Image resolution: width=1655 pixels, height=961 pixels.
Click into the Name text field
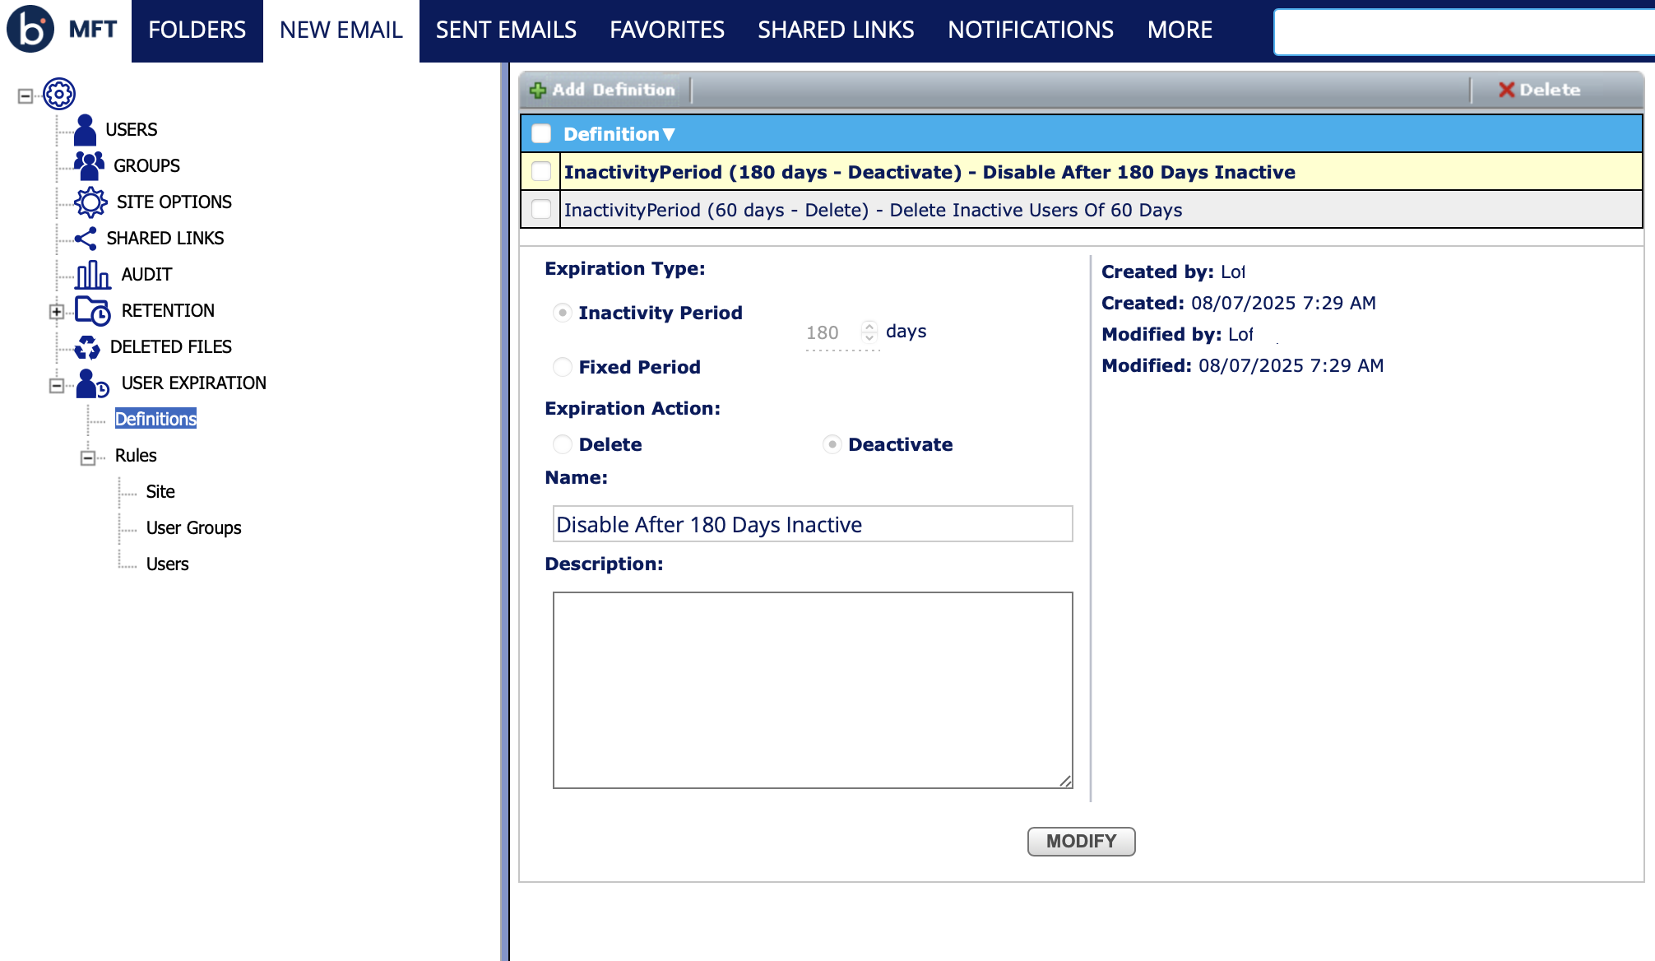tap(812, 524)
